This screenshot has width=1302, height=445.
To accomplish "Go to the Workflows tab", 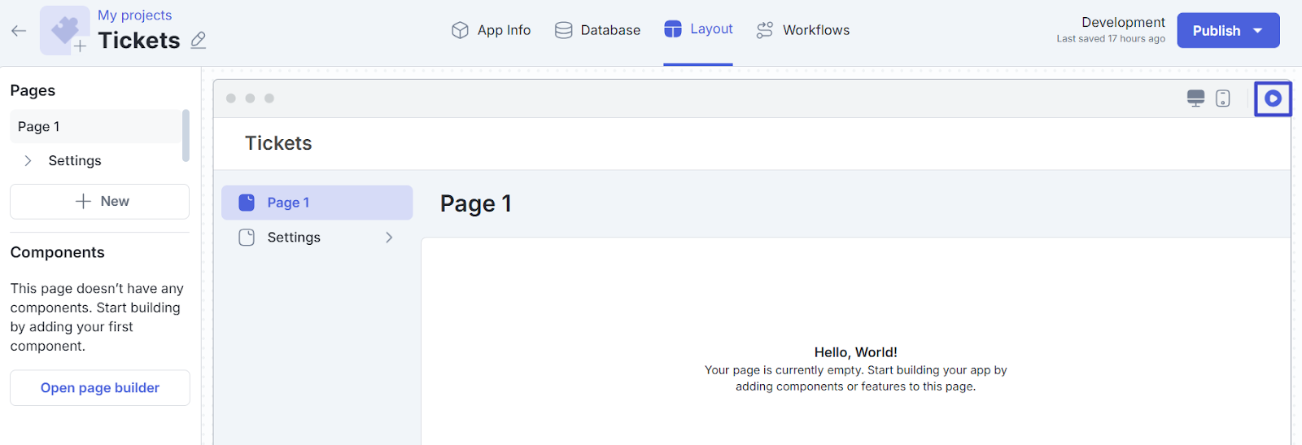I will coord(802,30).
